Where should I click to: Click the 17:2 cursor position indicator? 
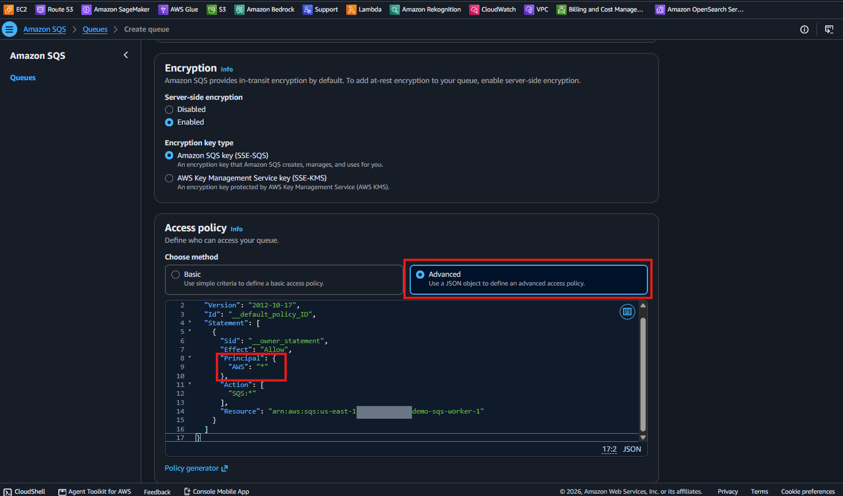click(x=609, y=449)
